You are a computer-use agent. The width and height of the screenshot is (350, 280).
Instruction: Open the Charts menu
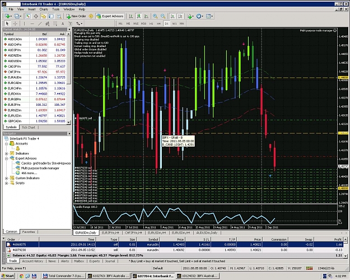(44, 10)
